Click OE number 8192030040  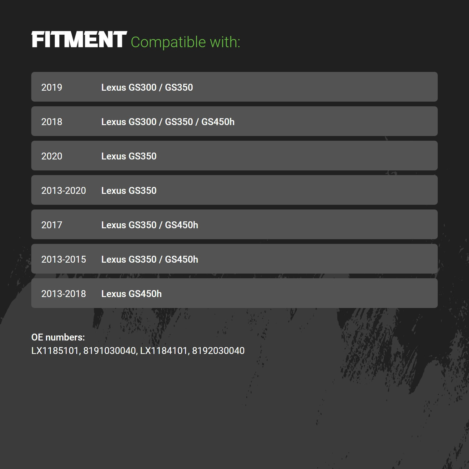[x=218, y=351]
